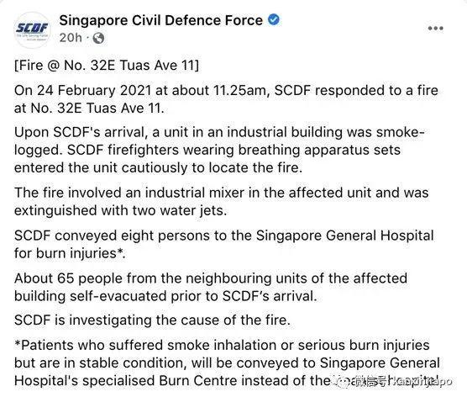Open the 20h post timestamp
This screenshot has height=397, width=467.
coord(71,38)
